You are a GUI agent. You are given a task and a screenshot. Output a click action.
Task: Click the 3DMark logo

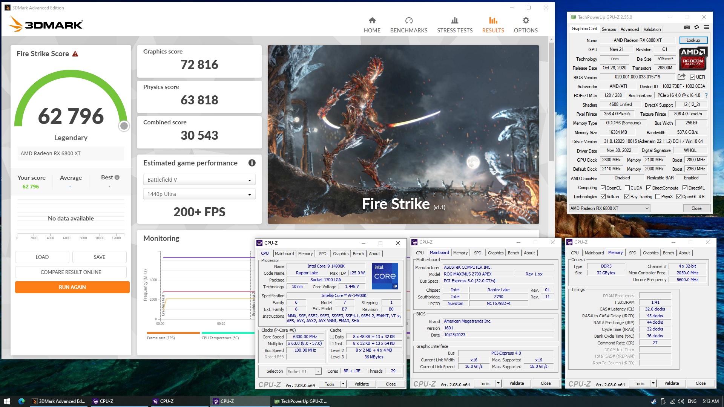click(45, 24)
